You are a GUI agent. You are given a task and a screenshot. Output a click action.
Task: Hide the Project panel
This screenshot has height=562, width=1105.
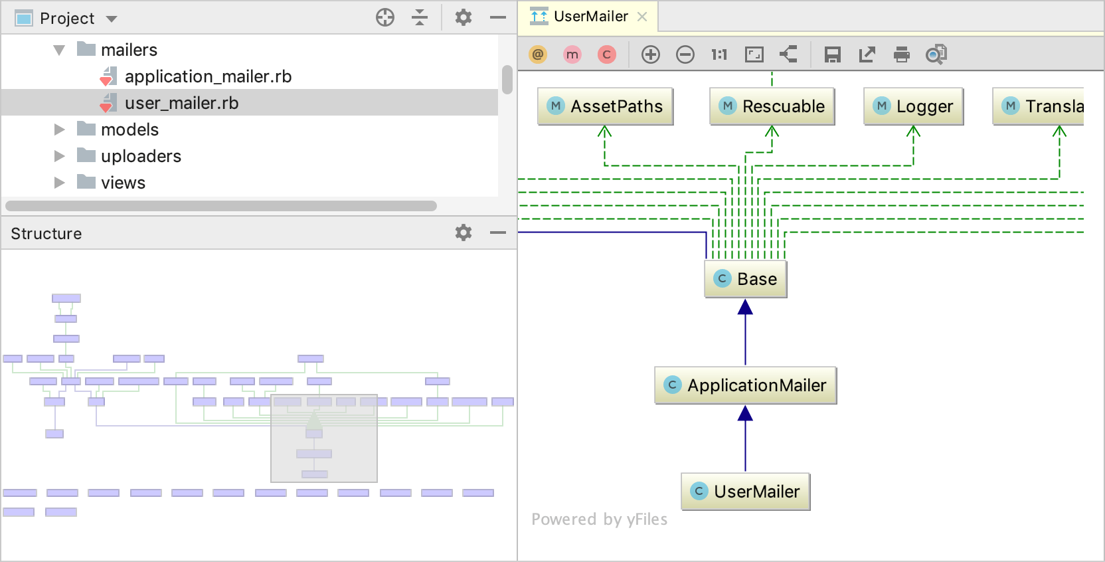(x=498, y=18)
